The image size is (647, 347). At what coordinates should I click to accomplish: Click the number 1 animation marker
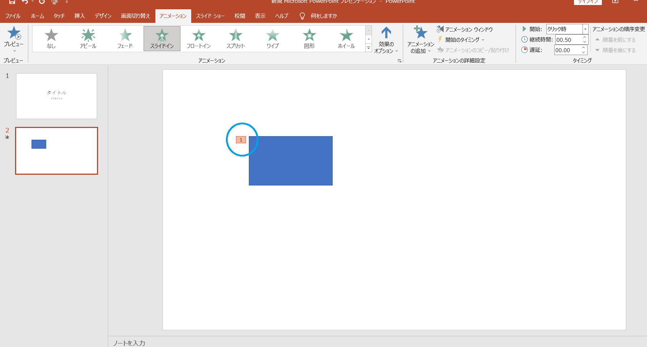(241, 140)
